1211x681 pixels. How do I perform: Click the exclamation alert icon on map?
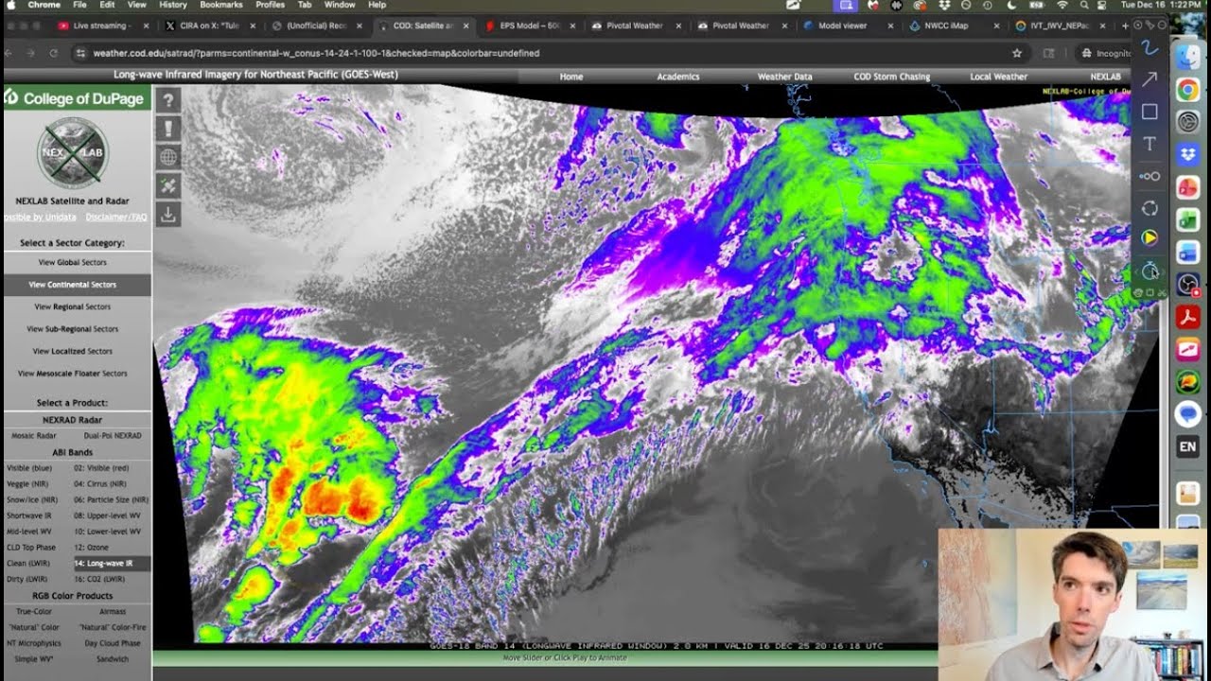pos(167,129)
